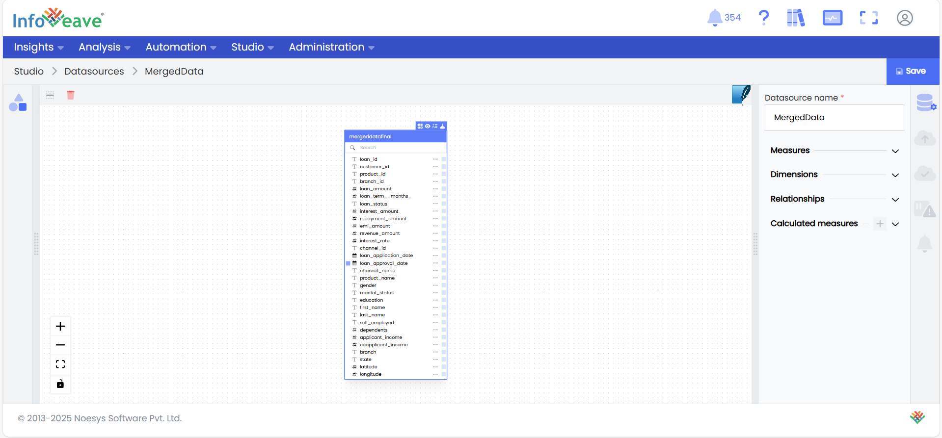Image resolution: width=942 pixels, height=438 pixels.
Task: Open the Automation menu
Action: [181, 47]
